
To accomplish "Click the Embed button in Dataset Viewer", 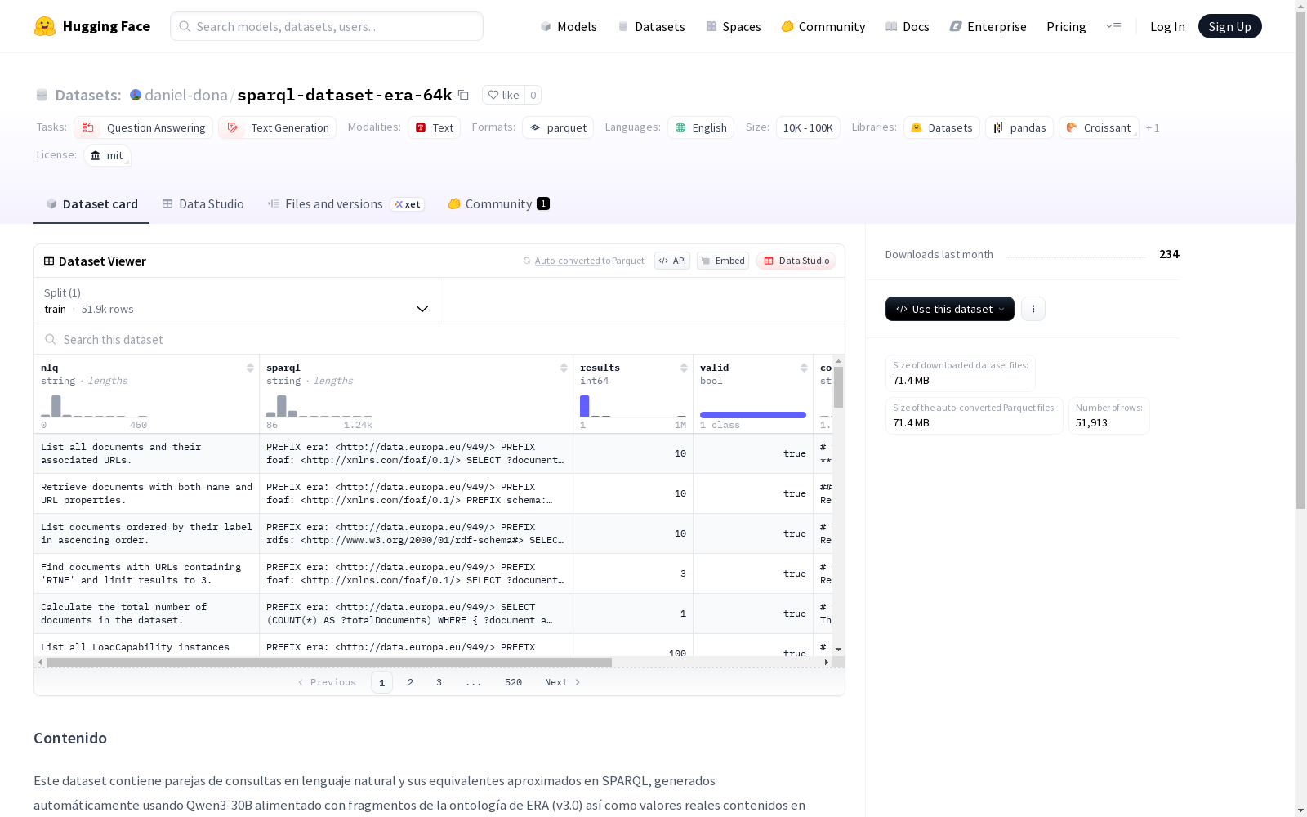I will [723, 261].
